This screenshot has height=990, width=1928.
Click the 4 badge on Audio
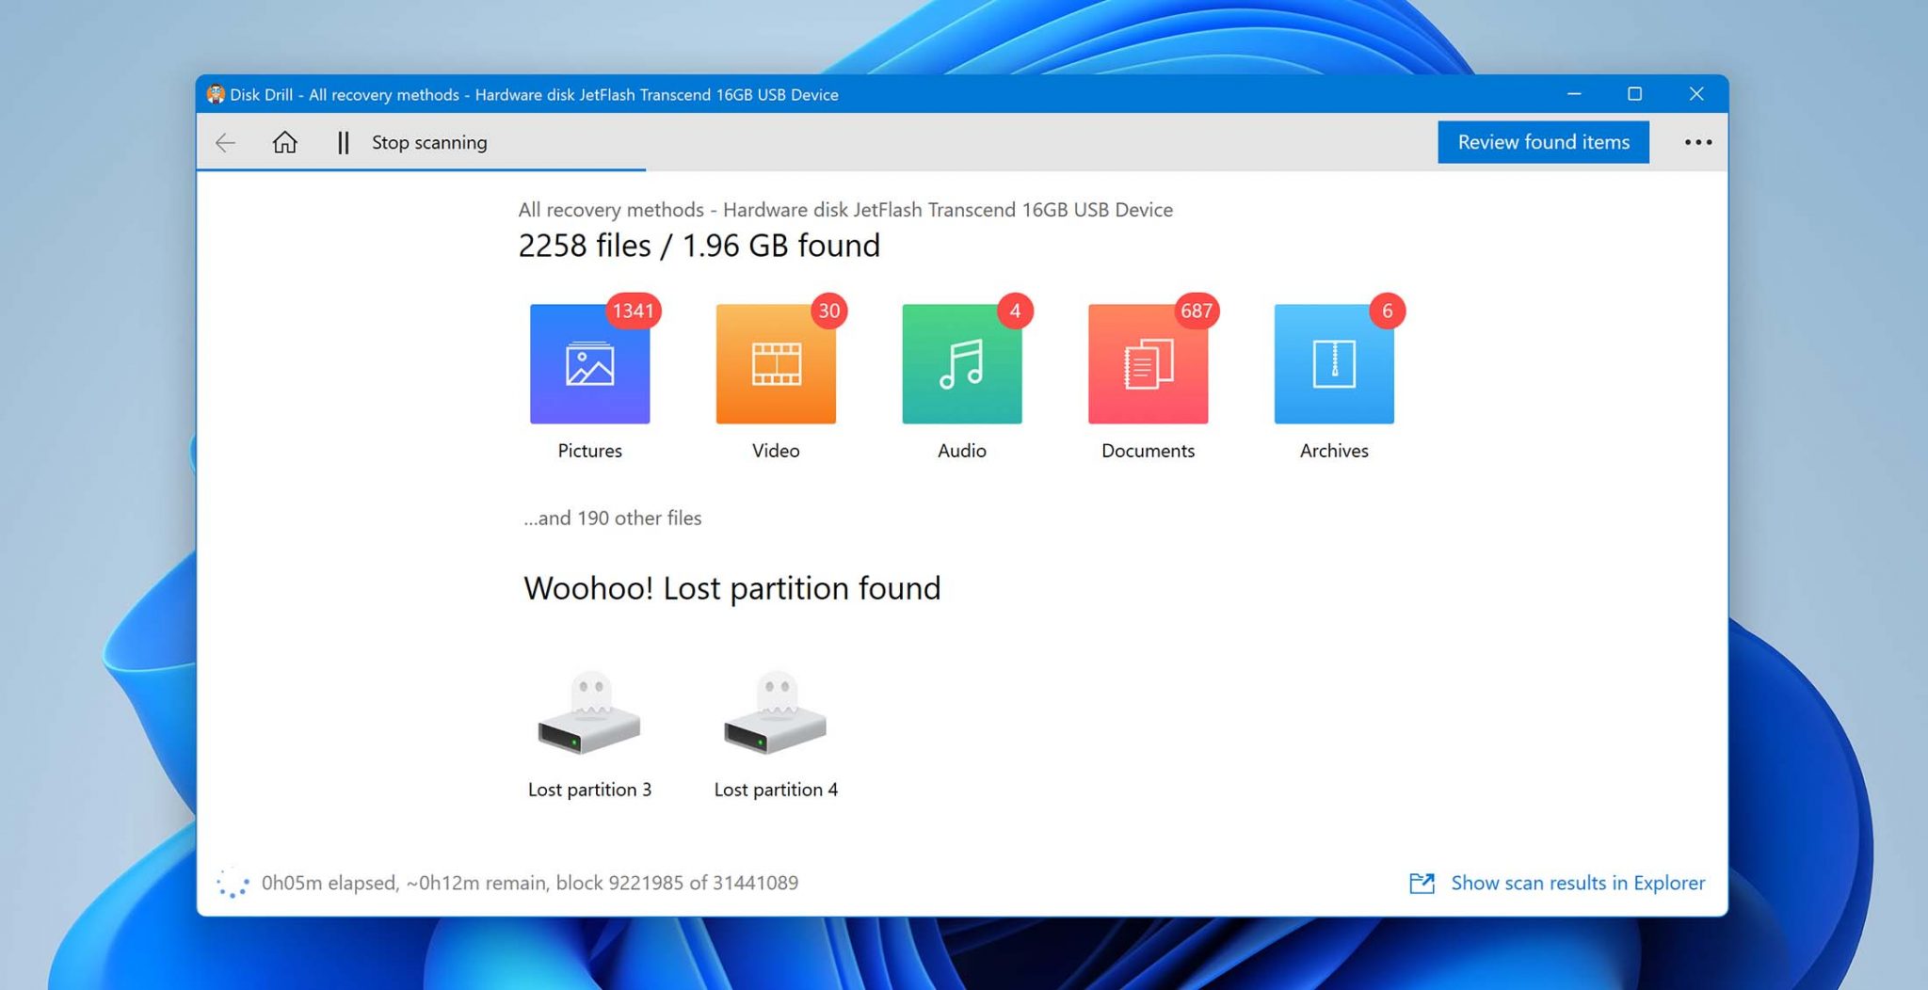point(1015,311)
